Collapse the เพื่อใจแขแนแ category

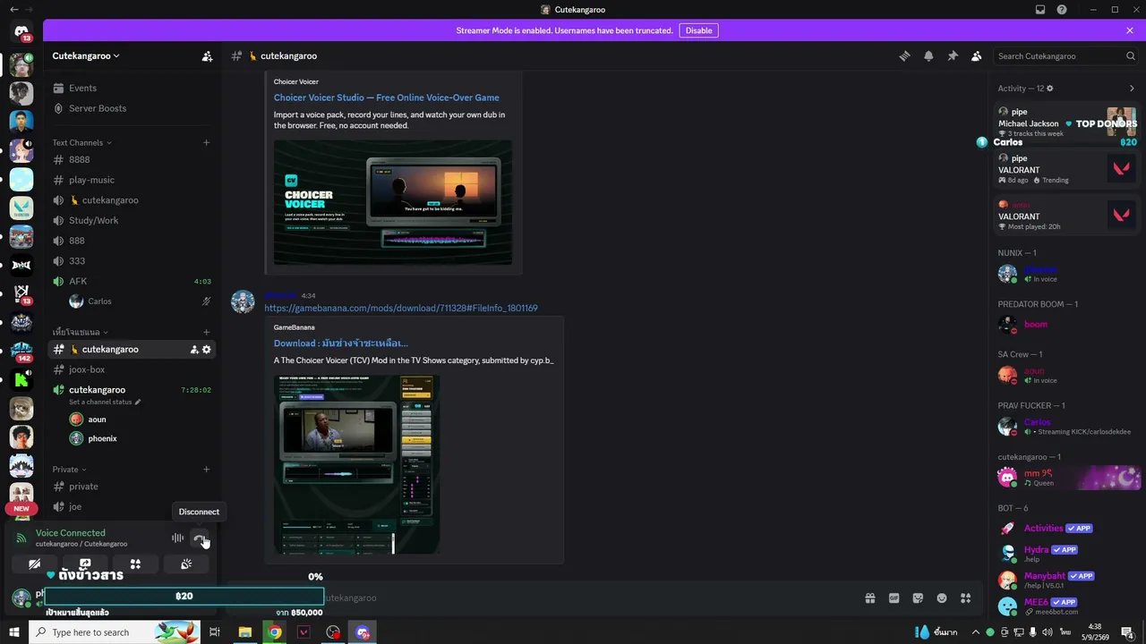[x=80, y=332]
